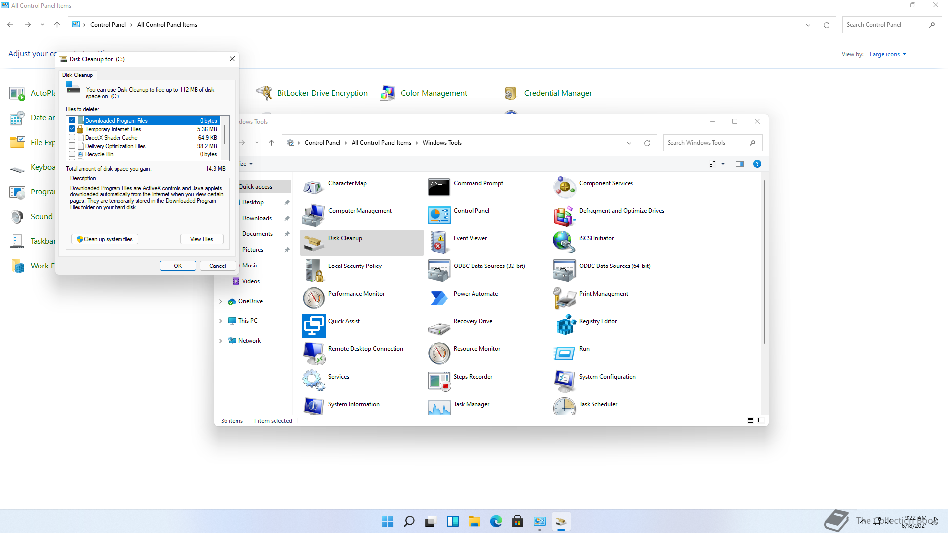Open Command Prompt icon
The height and width of the screenshot is (533, 948).
point(439,187)
